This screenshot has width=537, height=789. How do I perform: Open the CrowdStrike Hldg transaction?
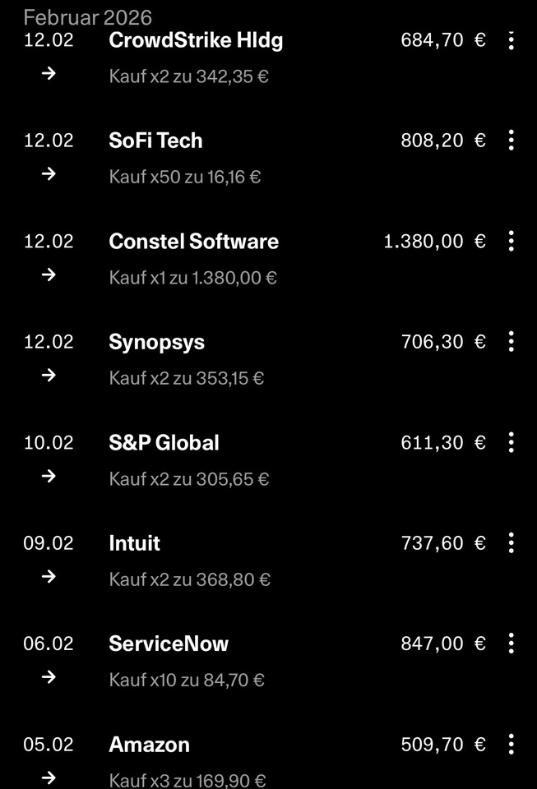[x=196, y=41]
